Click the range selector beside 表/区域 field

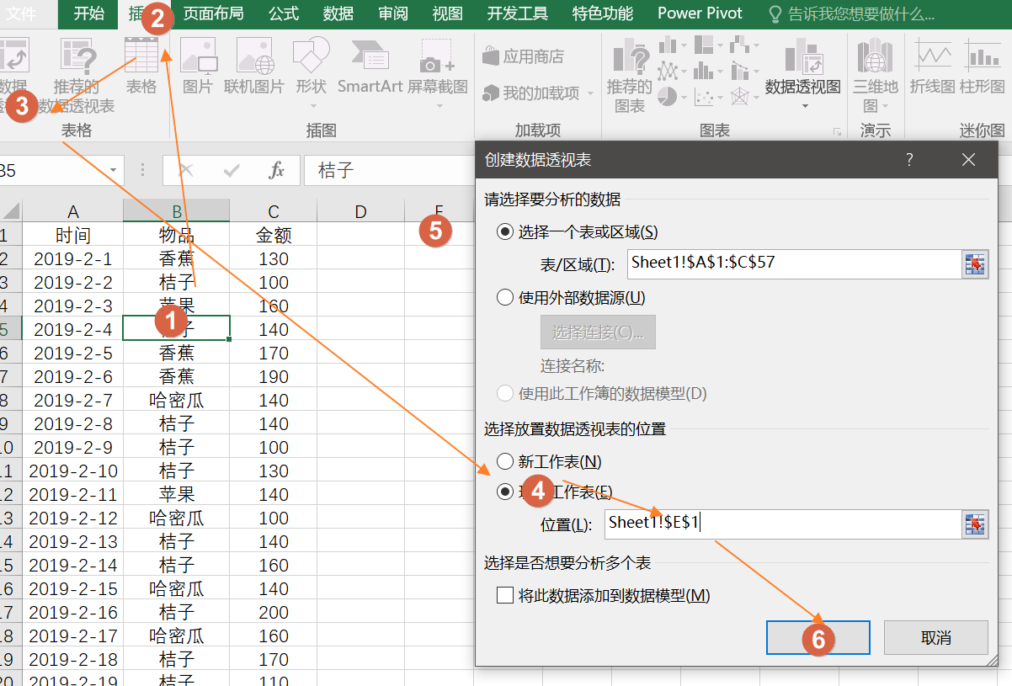[975, 263]
